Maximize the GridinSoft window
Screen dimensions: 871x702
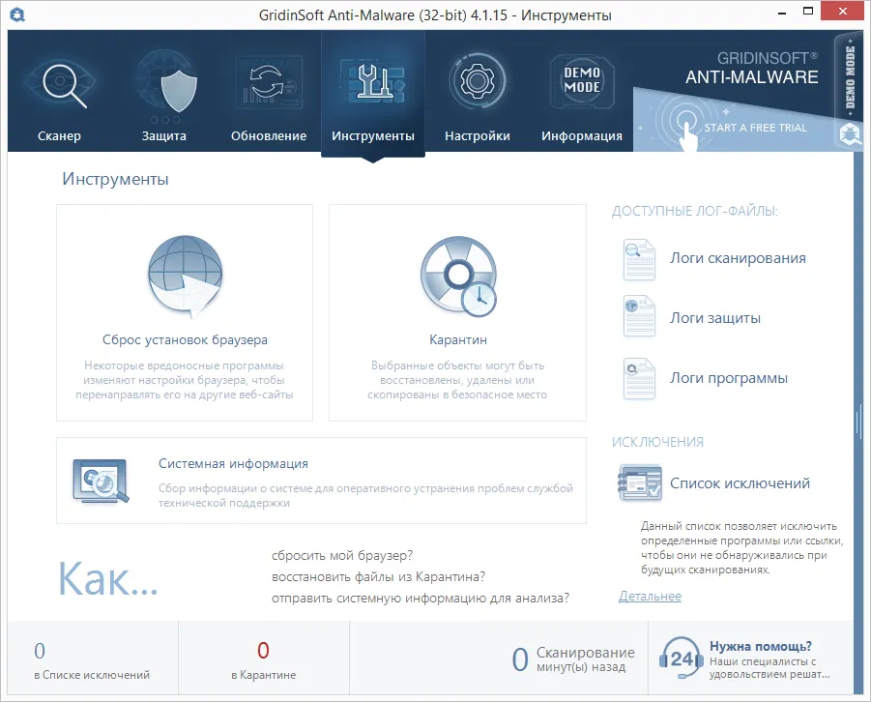[808, 11]
